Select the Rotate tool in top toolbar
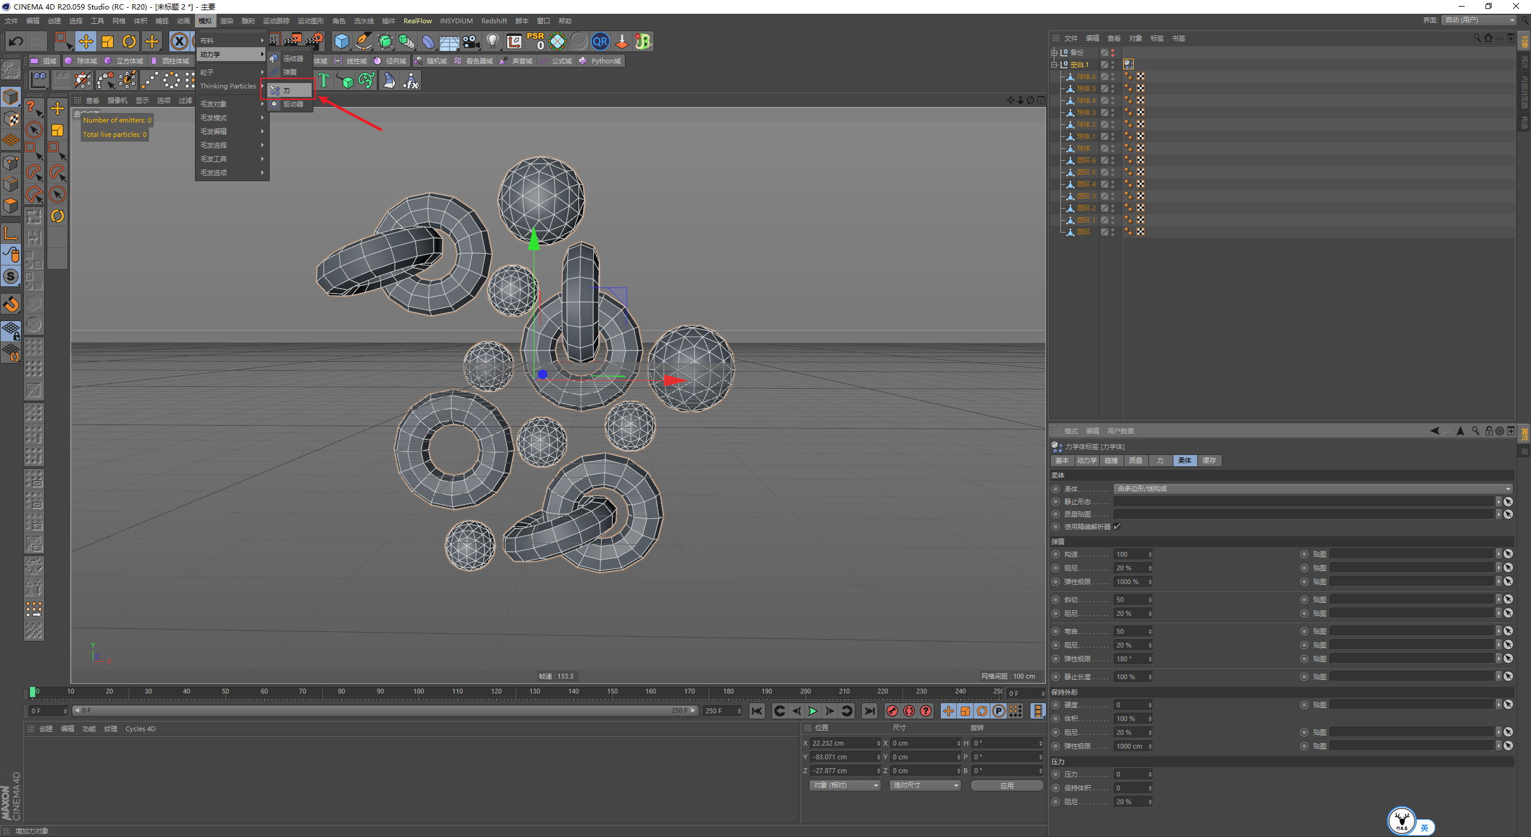Viewport: 1531px width, 837px height. [x=129, y=41]
